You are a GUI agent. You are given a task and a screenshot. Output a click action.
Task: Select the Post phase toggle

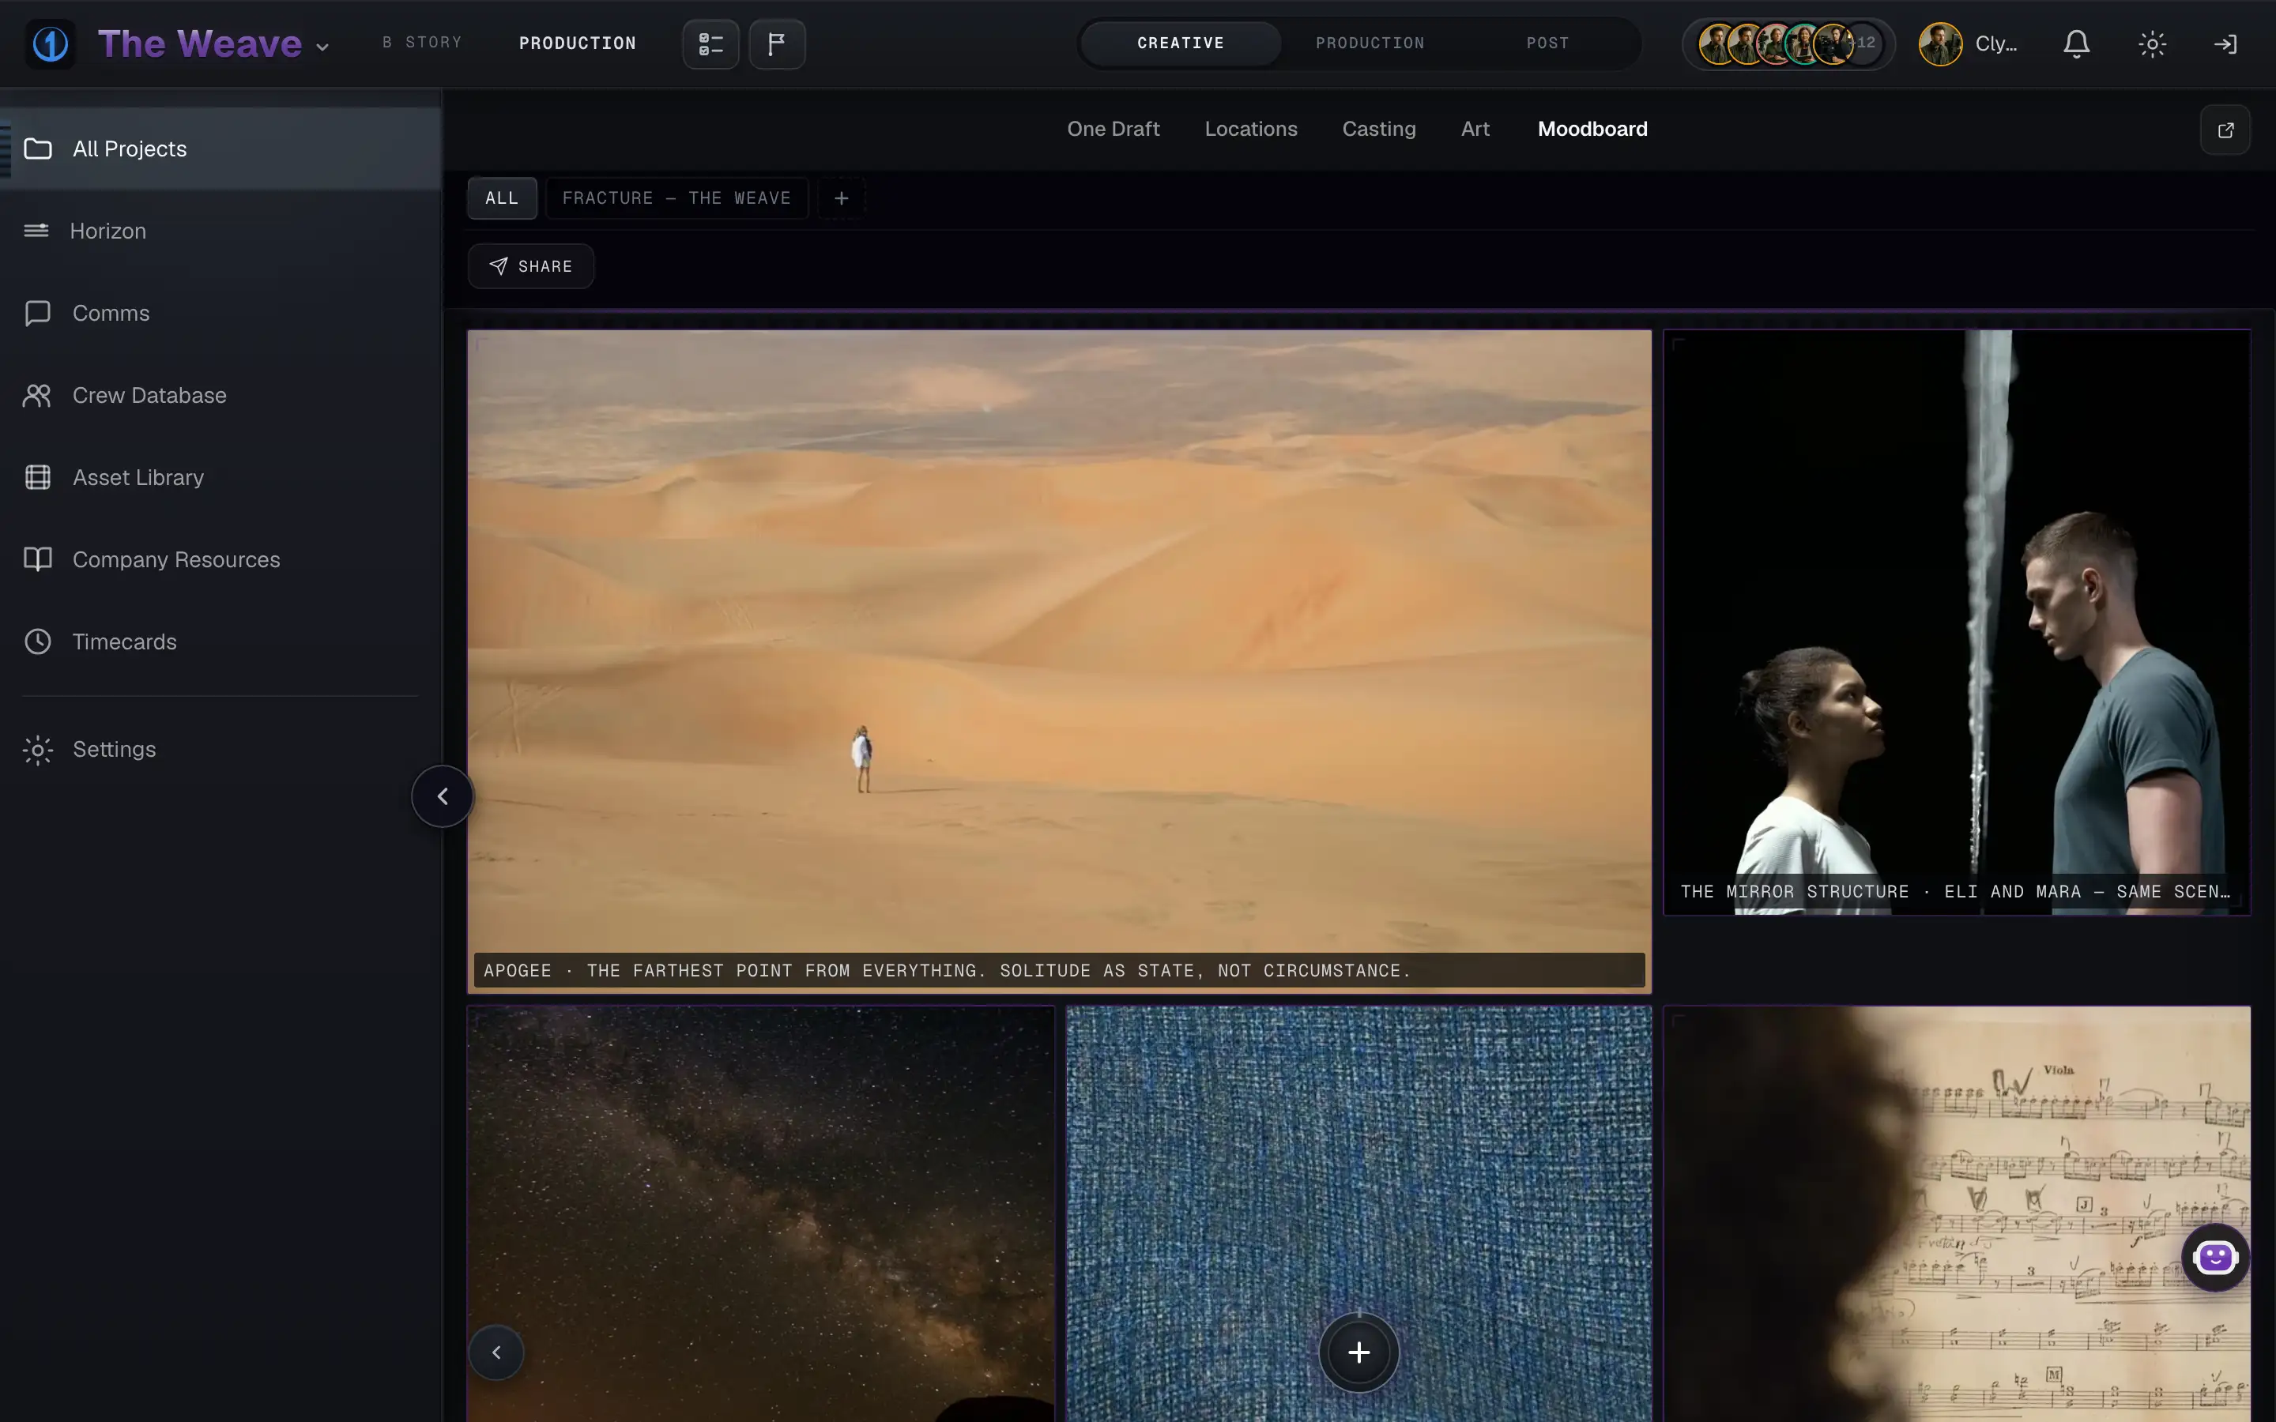(x=1547, y=43)
